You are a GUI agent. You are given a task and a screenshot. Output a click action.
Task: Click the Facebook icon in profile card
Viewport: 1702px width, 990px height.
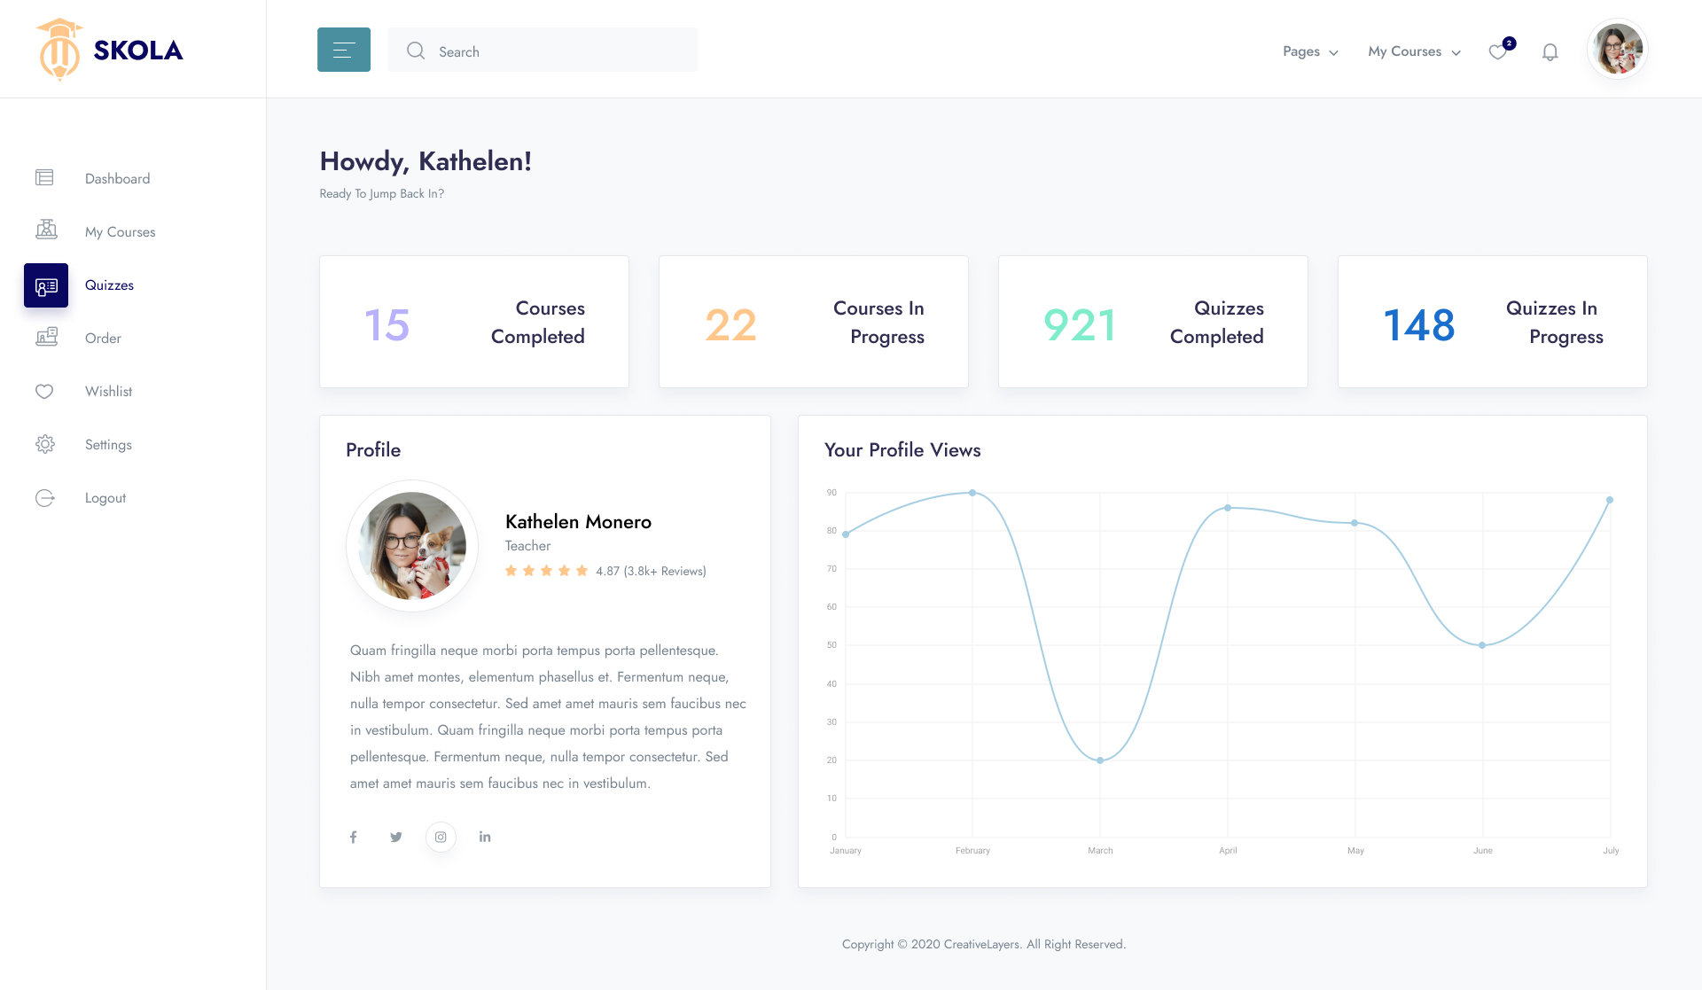(x=353, y=837)
